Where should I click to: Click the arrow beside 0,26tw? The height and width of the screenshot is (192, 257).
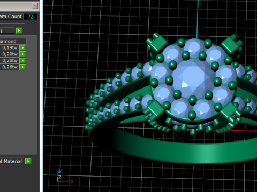tap(22, 67)
